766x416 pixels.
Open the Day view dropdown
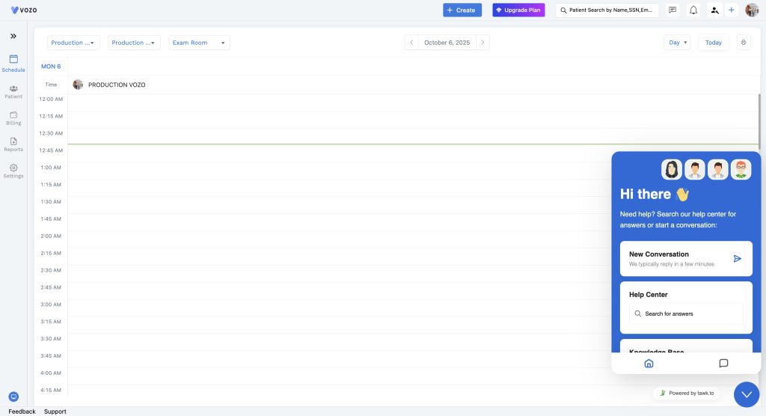[x=677, y=43]
